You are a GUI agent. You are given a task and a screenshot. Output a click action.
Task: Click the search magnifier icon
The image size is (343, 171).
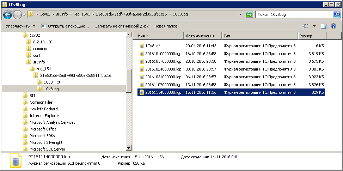(x=337, y=14)
